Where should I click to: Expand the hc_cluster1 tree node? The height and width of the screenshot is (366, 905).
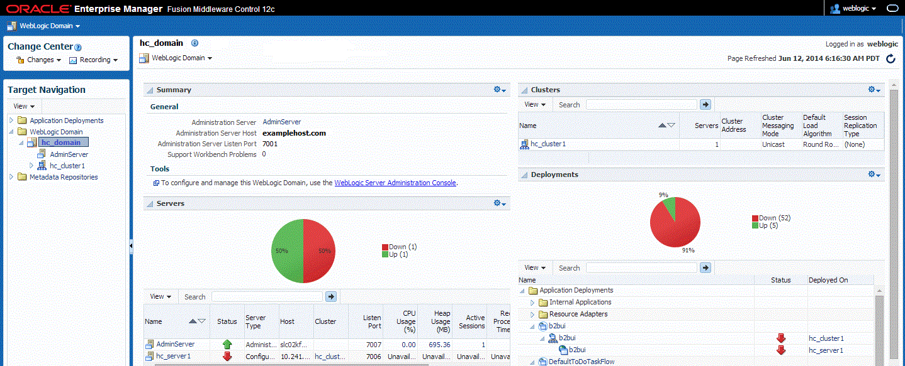(x=31, y=166)
